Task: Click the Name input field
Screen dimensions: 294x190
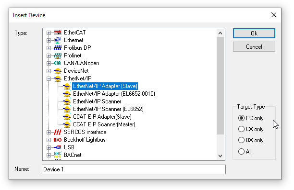Action: (134, 169)
